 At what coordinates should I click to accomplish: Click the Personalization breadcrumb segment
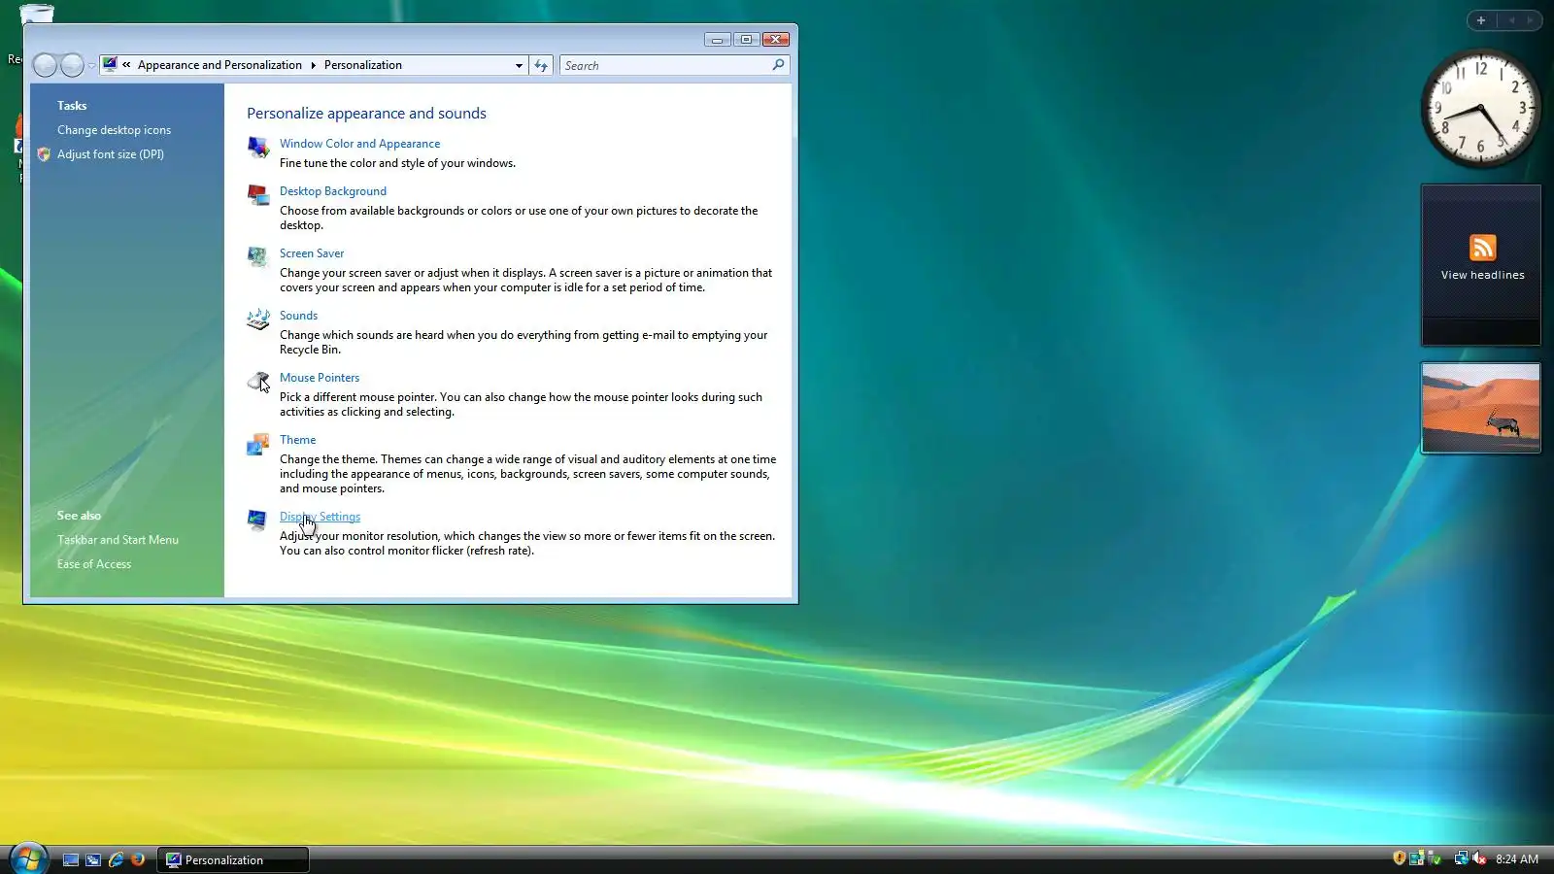tap(363, 65)
